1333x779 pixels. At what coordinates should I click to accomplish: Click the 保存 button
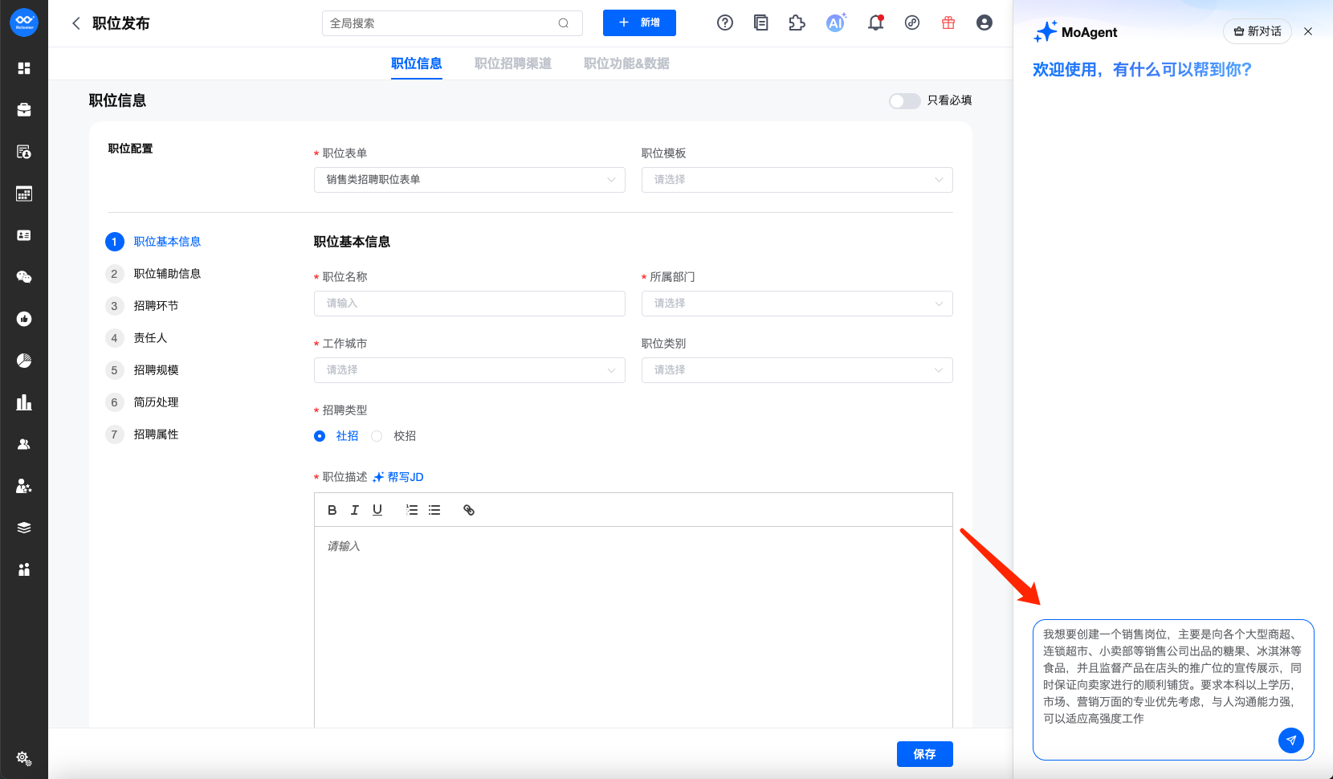pyautogui.click(x=925, y=754)
